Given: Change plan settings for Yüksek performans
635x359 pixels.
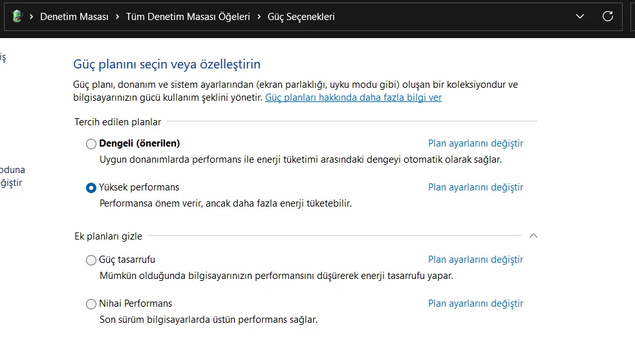Looking at the screenshot, I should coord(475,187).
